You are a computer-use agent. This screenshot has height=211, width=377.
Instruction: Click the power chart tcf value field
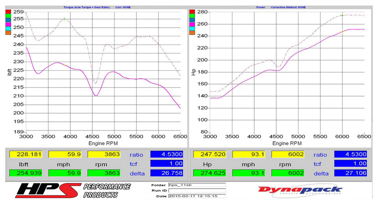tap(351, 164)
